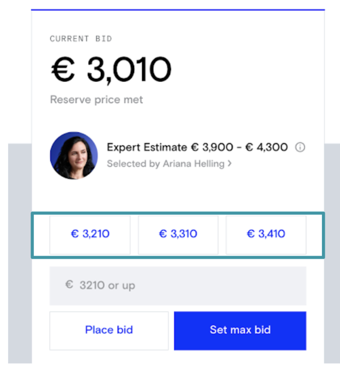Click the CURRENT BID heading label
340x369 pixels.
pyautogui.click(x=81, y=39)
